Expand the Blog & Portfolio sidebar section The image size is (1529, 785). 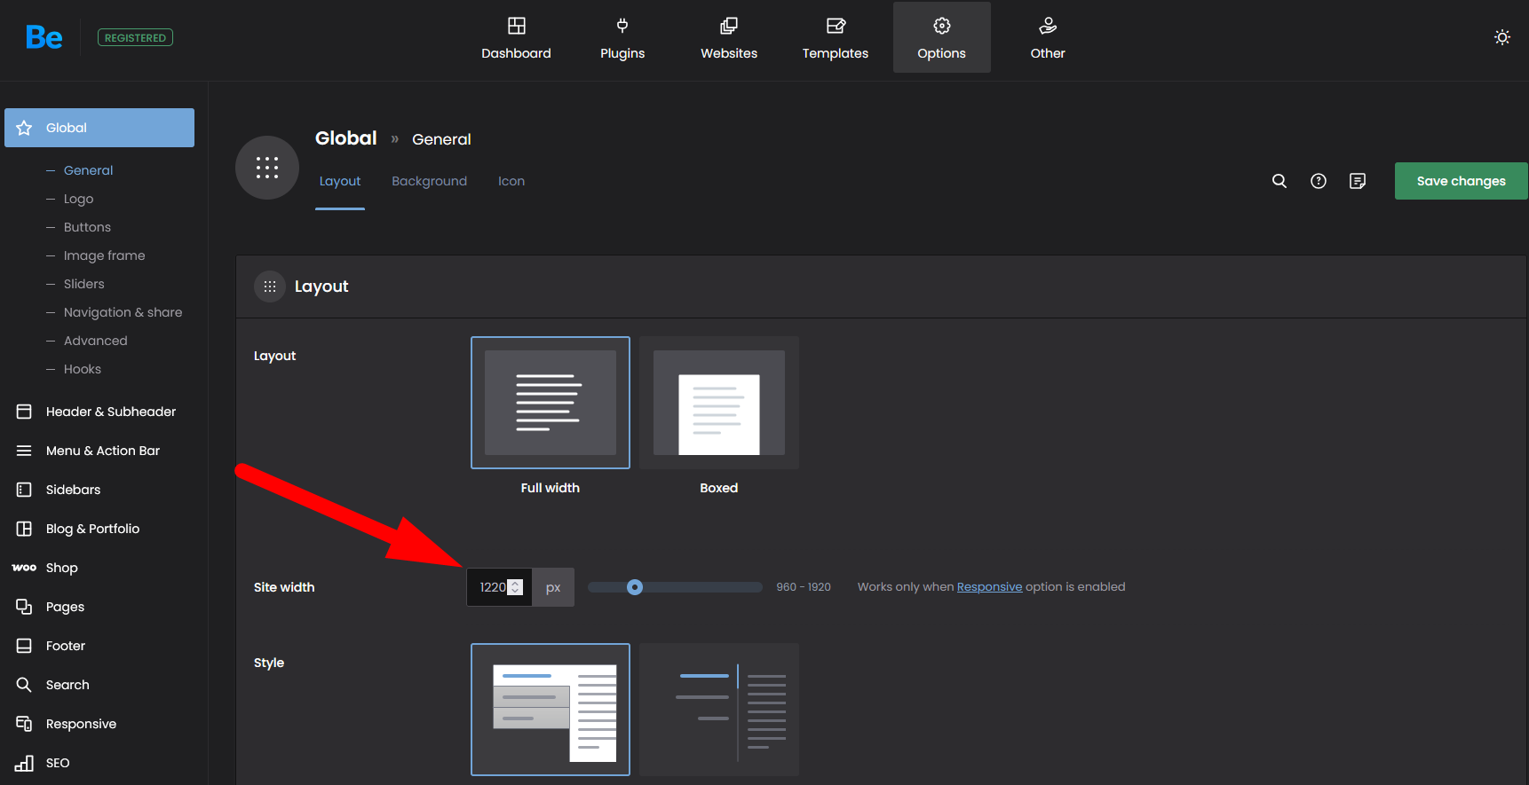click(x=92, y=529)
